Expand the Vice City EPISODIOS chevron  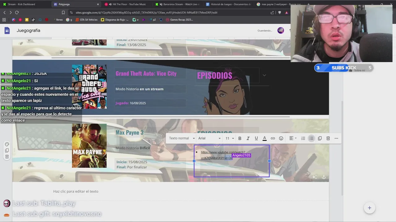point(264,75)
